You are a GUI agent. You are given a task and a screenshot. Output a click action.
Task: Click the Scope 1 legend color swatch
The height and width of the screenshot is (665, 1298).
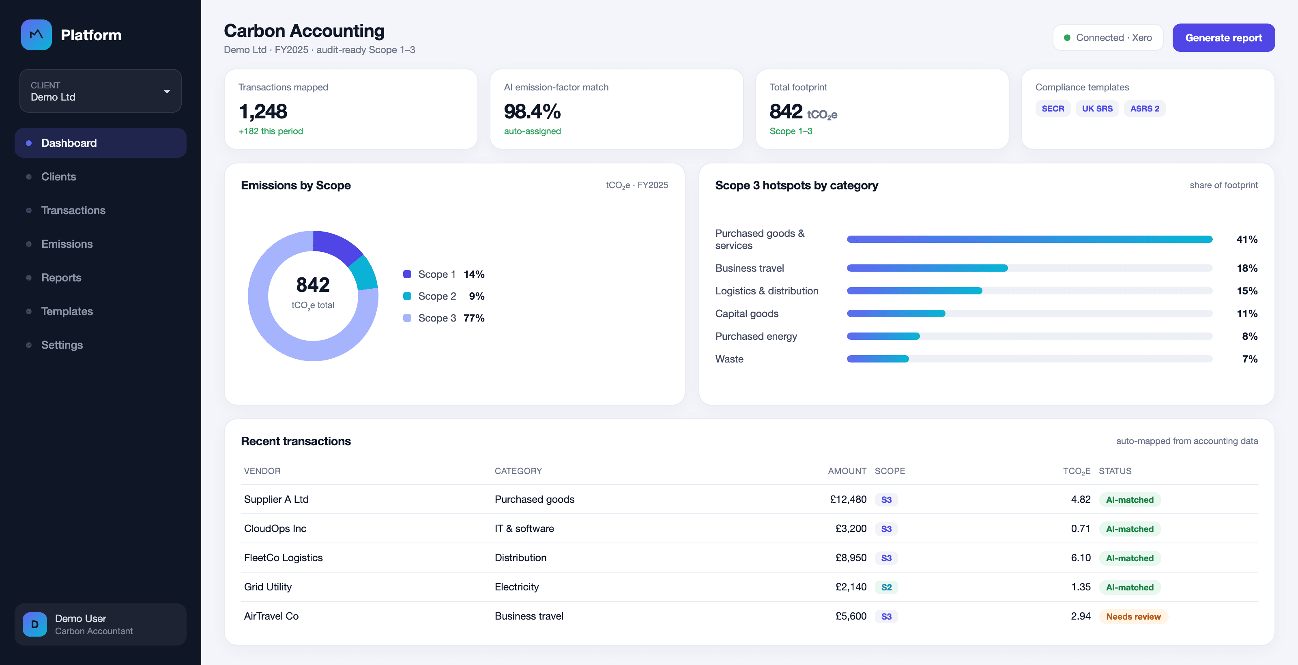point(407,274)
